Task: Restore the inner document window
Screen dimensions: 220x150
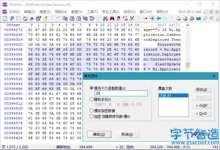Action: click(211, 12)
